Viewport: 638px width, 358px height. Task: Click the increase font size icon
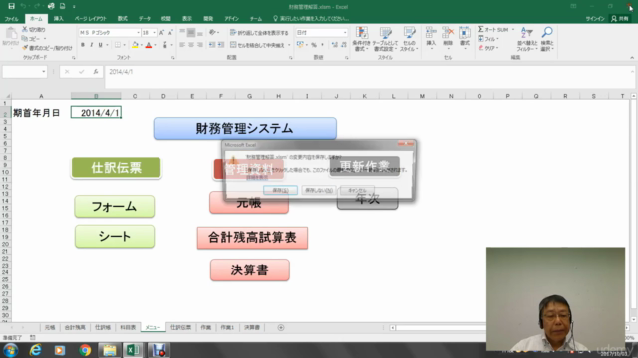point(161,33)
